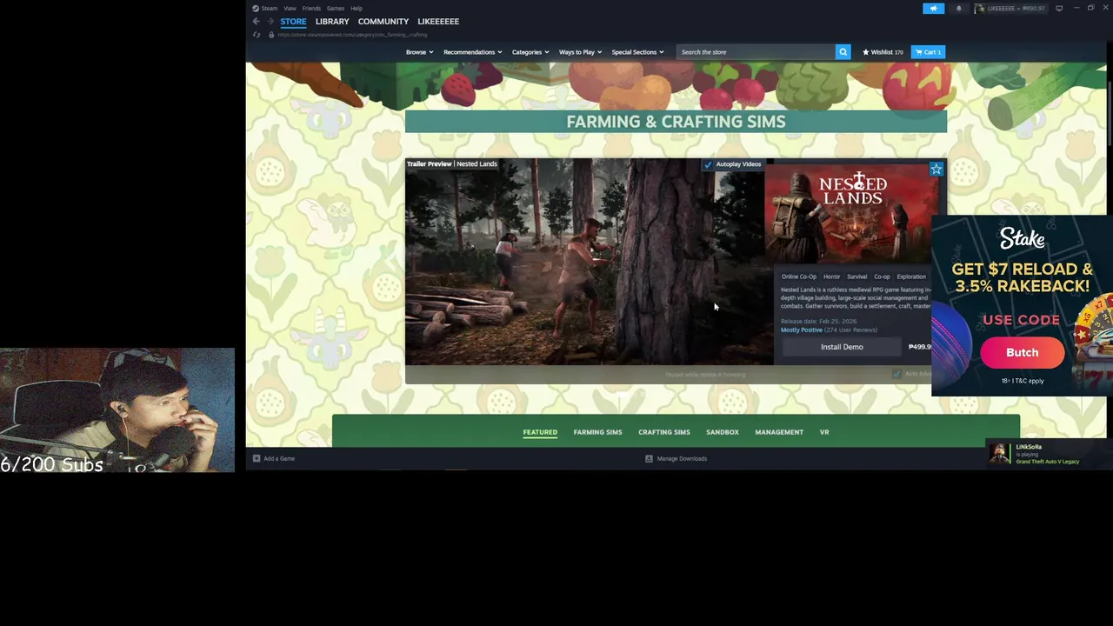The width and height of the screenshot is (1113, 626).
Task: Click the Butch button in Stake ad
Action: (1023, 353)
